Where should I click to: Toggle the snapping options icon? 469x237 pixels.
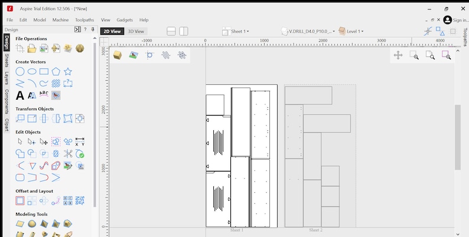428,31
